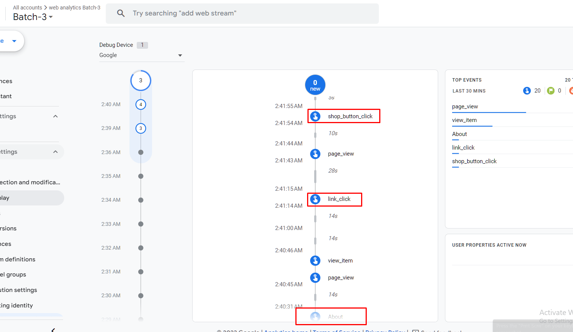Click page_view in Top Events list

465,107
